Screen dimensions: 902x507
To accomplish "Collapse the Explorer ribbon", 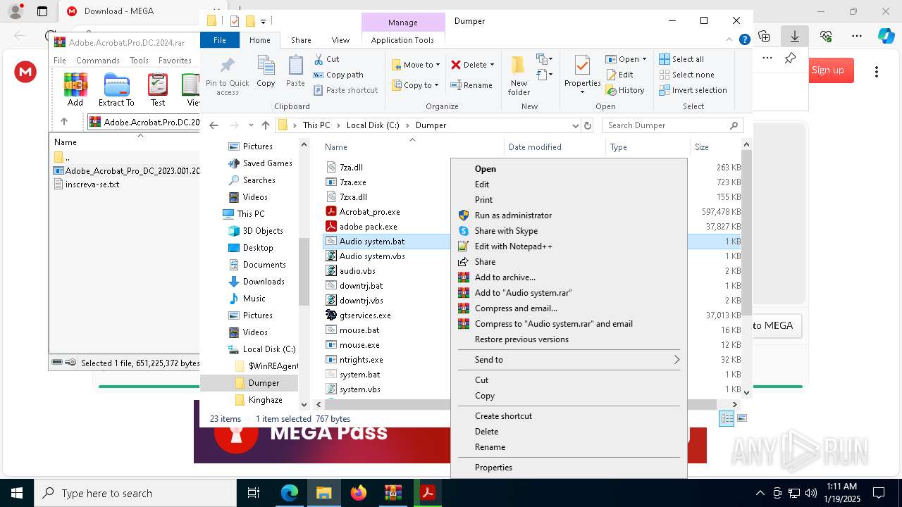I will [730, 40].
